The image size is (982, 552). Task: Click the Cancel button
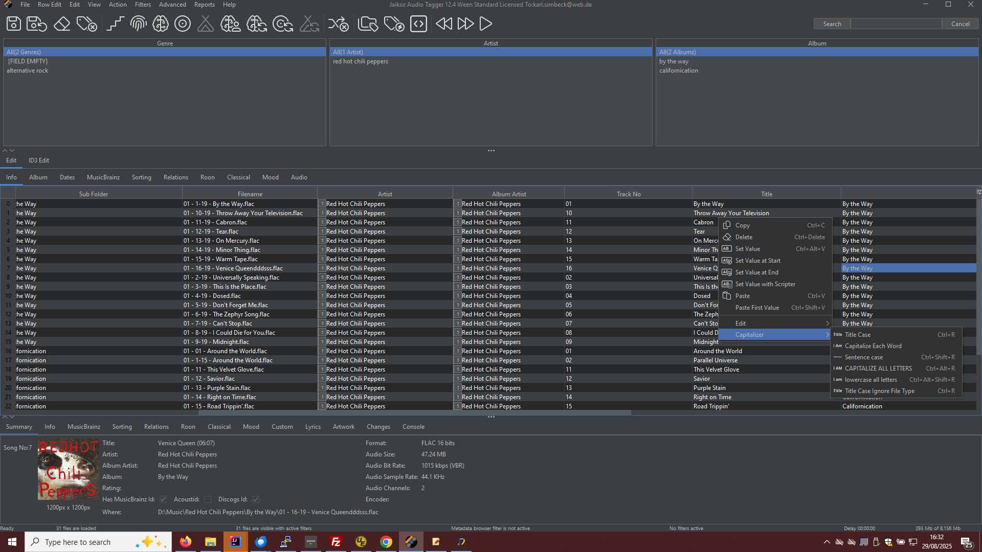click(960, 24)
